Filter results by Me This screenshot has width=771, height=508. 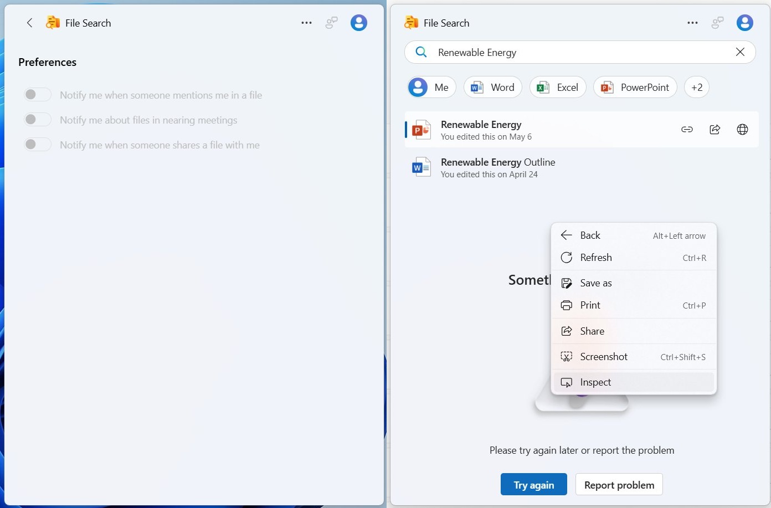(431, 87)
